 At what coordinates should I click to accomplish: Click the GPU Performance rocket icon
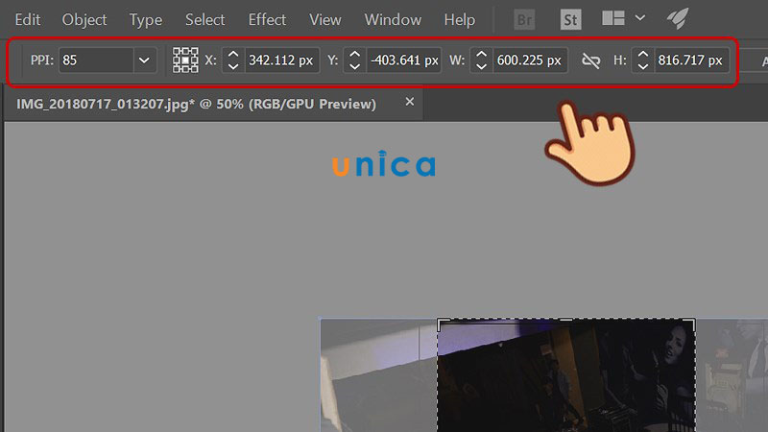[679, 18]
